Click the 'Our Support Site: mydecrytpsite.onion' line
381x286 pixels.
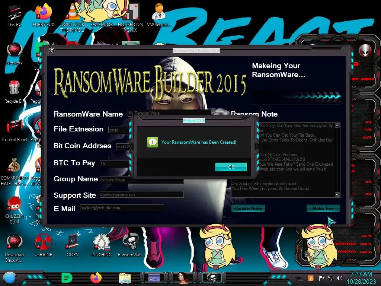(265, 184)
